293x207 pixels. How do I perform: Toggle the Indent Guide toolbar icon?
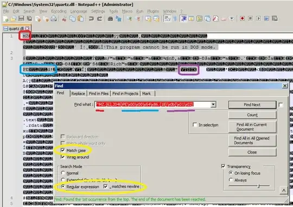184,18
